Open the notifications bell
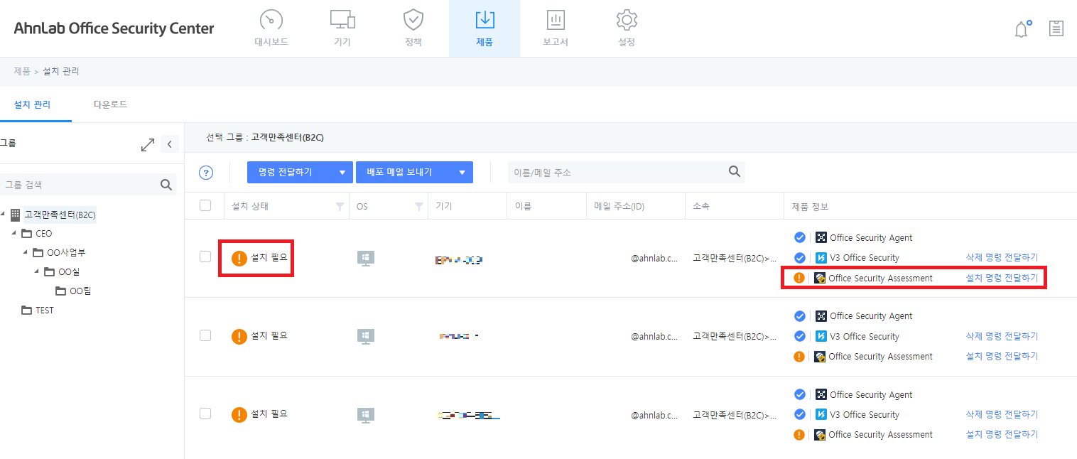The image size is (1077, 459). [x=1022, y=29]
